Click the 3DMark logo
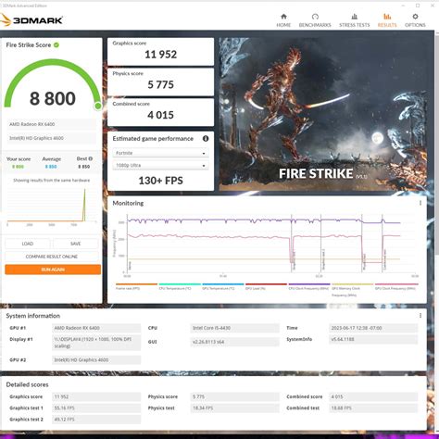439x439 pixels. [x=31, y=20]
